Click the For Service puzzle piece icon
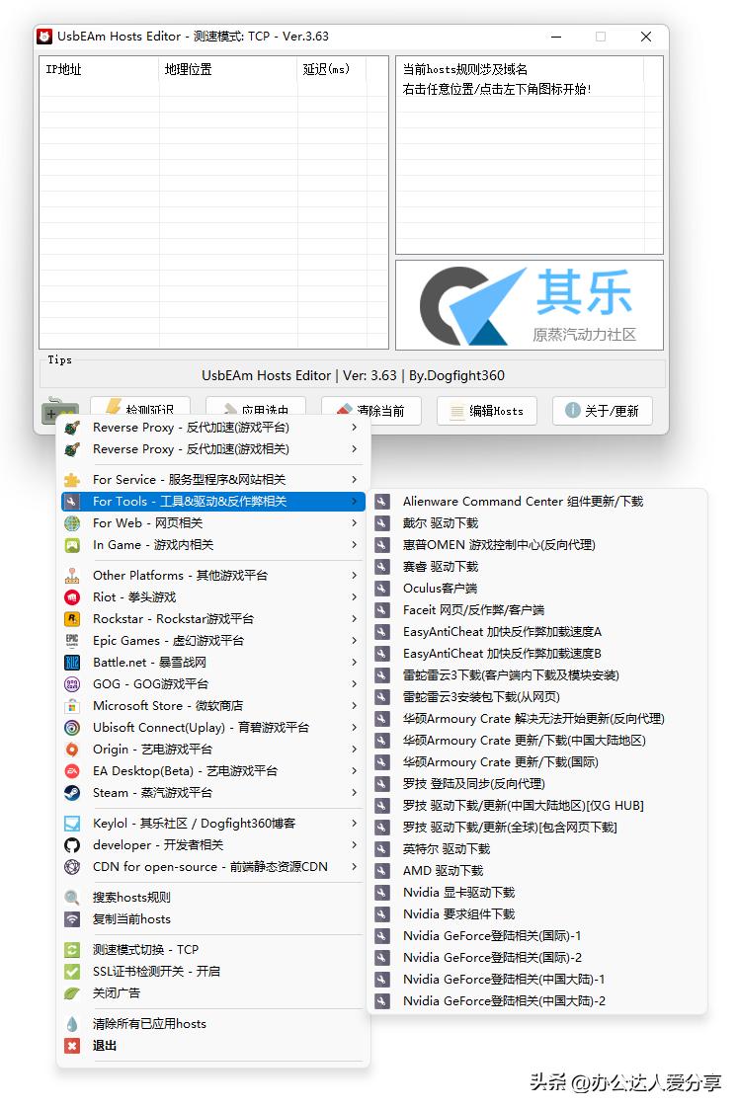 click(72, 480)
